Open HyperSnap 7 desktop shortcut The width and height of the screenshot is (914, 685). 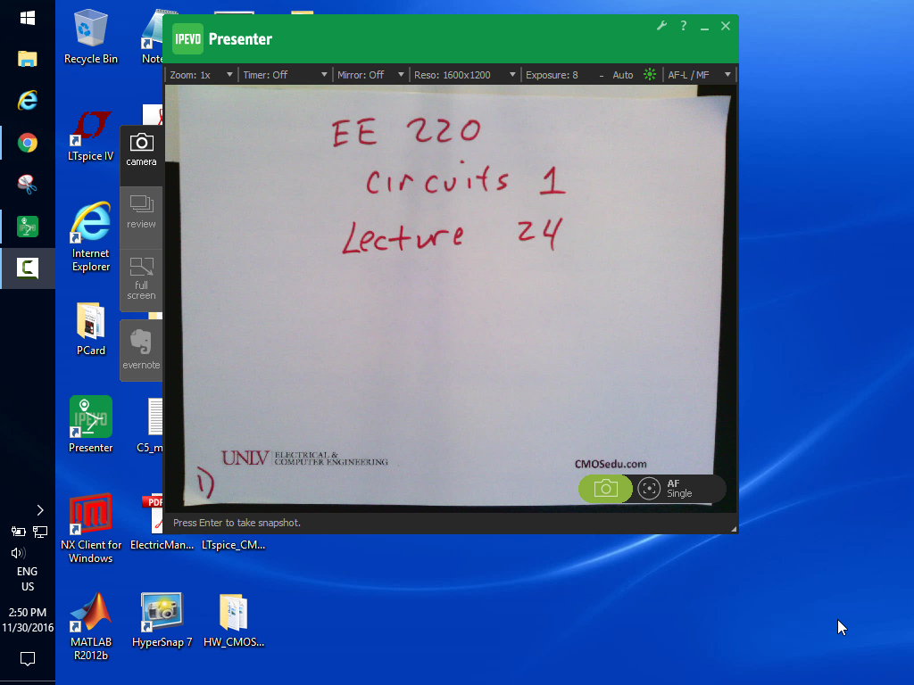point(162,621)
